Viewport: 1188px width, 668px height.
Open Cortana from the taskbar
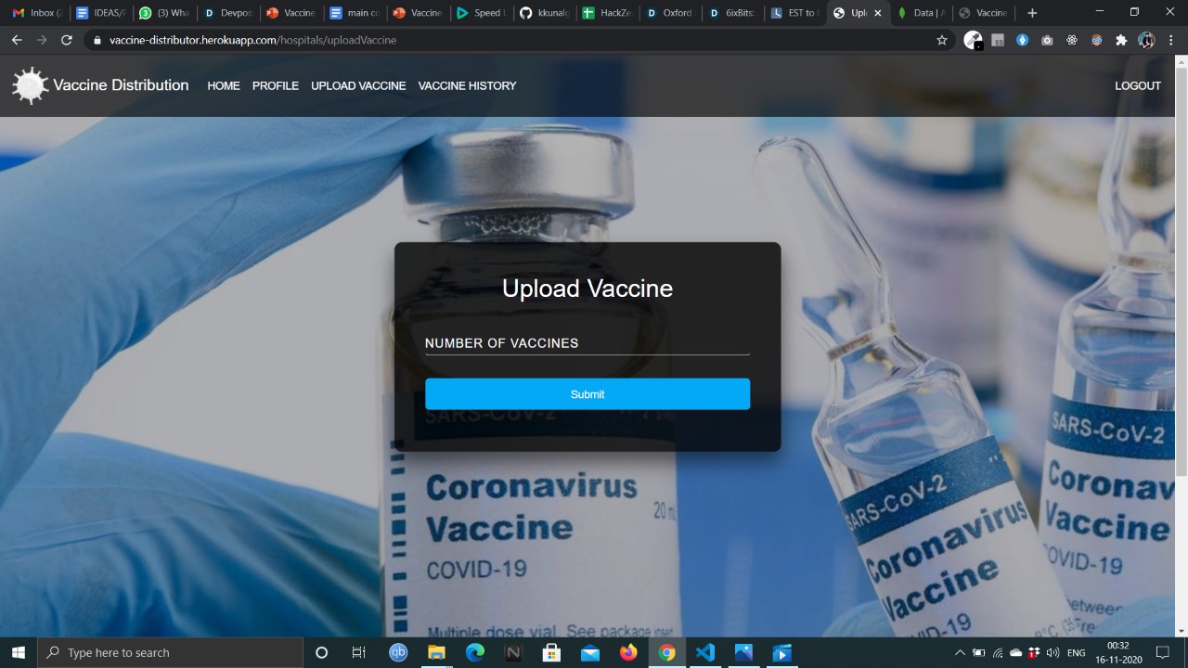pos(322,652)
